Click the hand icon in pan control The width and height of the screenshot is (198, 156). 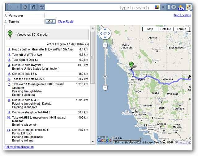click(105, 33)
